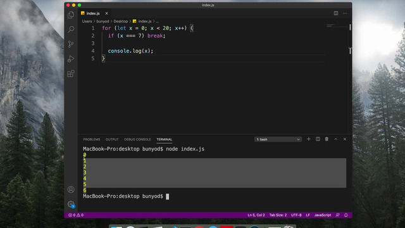Click terminal output number 0
Image resolution: width=405 pixels, height=228 pixels.
(85, 155)
